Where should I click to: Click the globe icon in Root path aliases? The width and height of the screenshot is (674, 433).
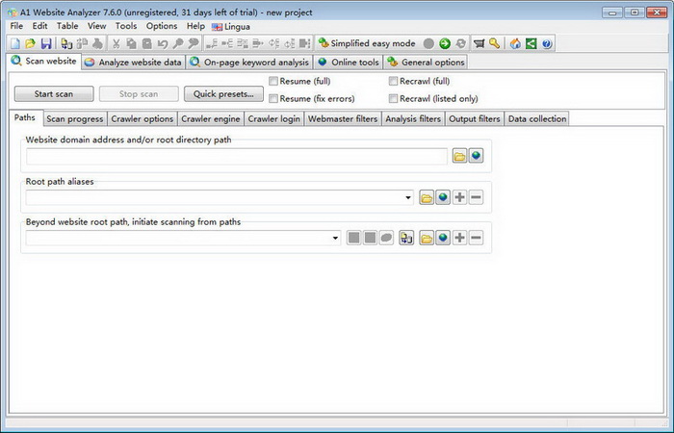pos(443,197)
